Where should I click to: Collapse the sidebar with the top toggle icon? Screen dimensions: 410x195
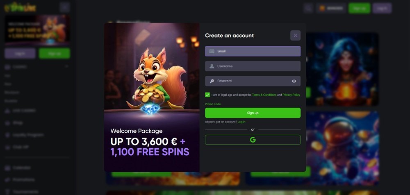[64, 7]
